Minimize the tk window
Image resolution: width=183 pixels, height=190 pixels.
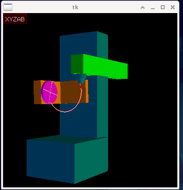(152, 7)
